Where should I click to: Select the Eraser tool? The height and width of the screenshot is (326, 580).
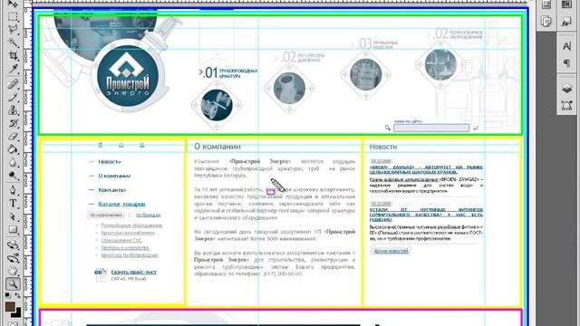coord(13,136)
